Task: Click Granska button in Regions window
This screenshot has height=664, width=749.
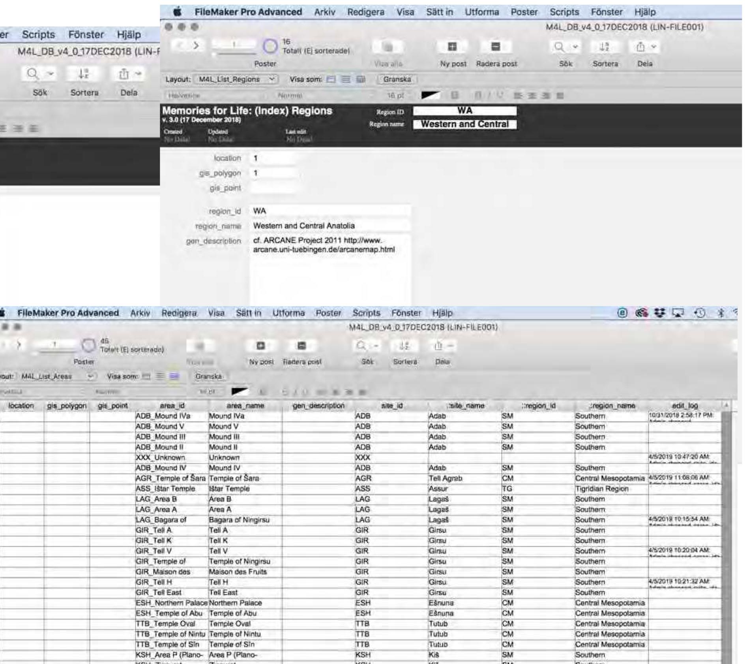Action: click(397, 79)
